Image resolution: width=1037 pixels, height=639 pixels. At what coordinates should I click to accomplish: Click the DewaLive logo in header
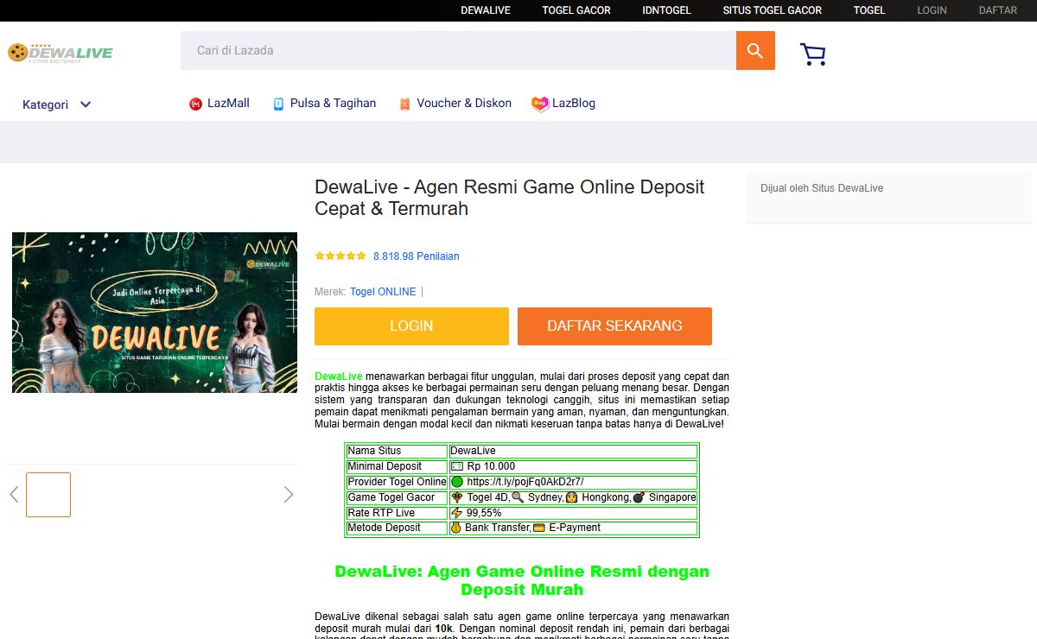(60, 54)
